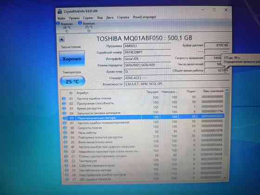Viewport: 260px width, 195px height.
Task: Click the status icon for attribute C2 Температура
Action: tap(66, 161)
